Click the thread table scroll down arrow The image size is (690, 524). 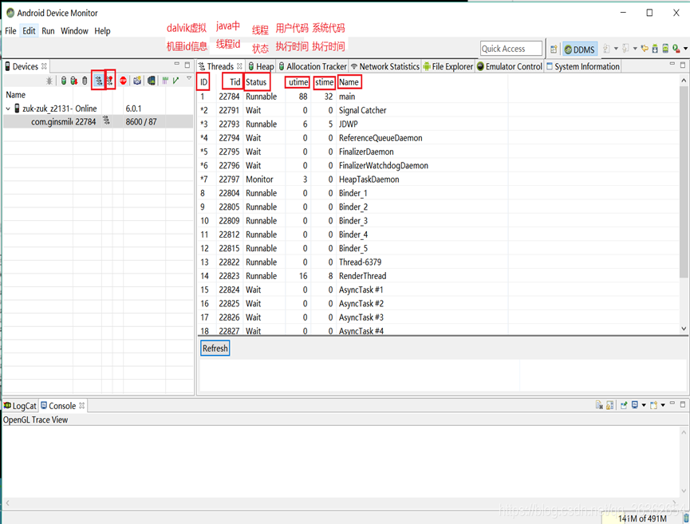tap(684, 329)
